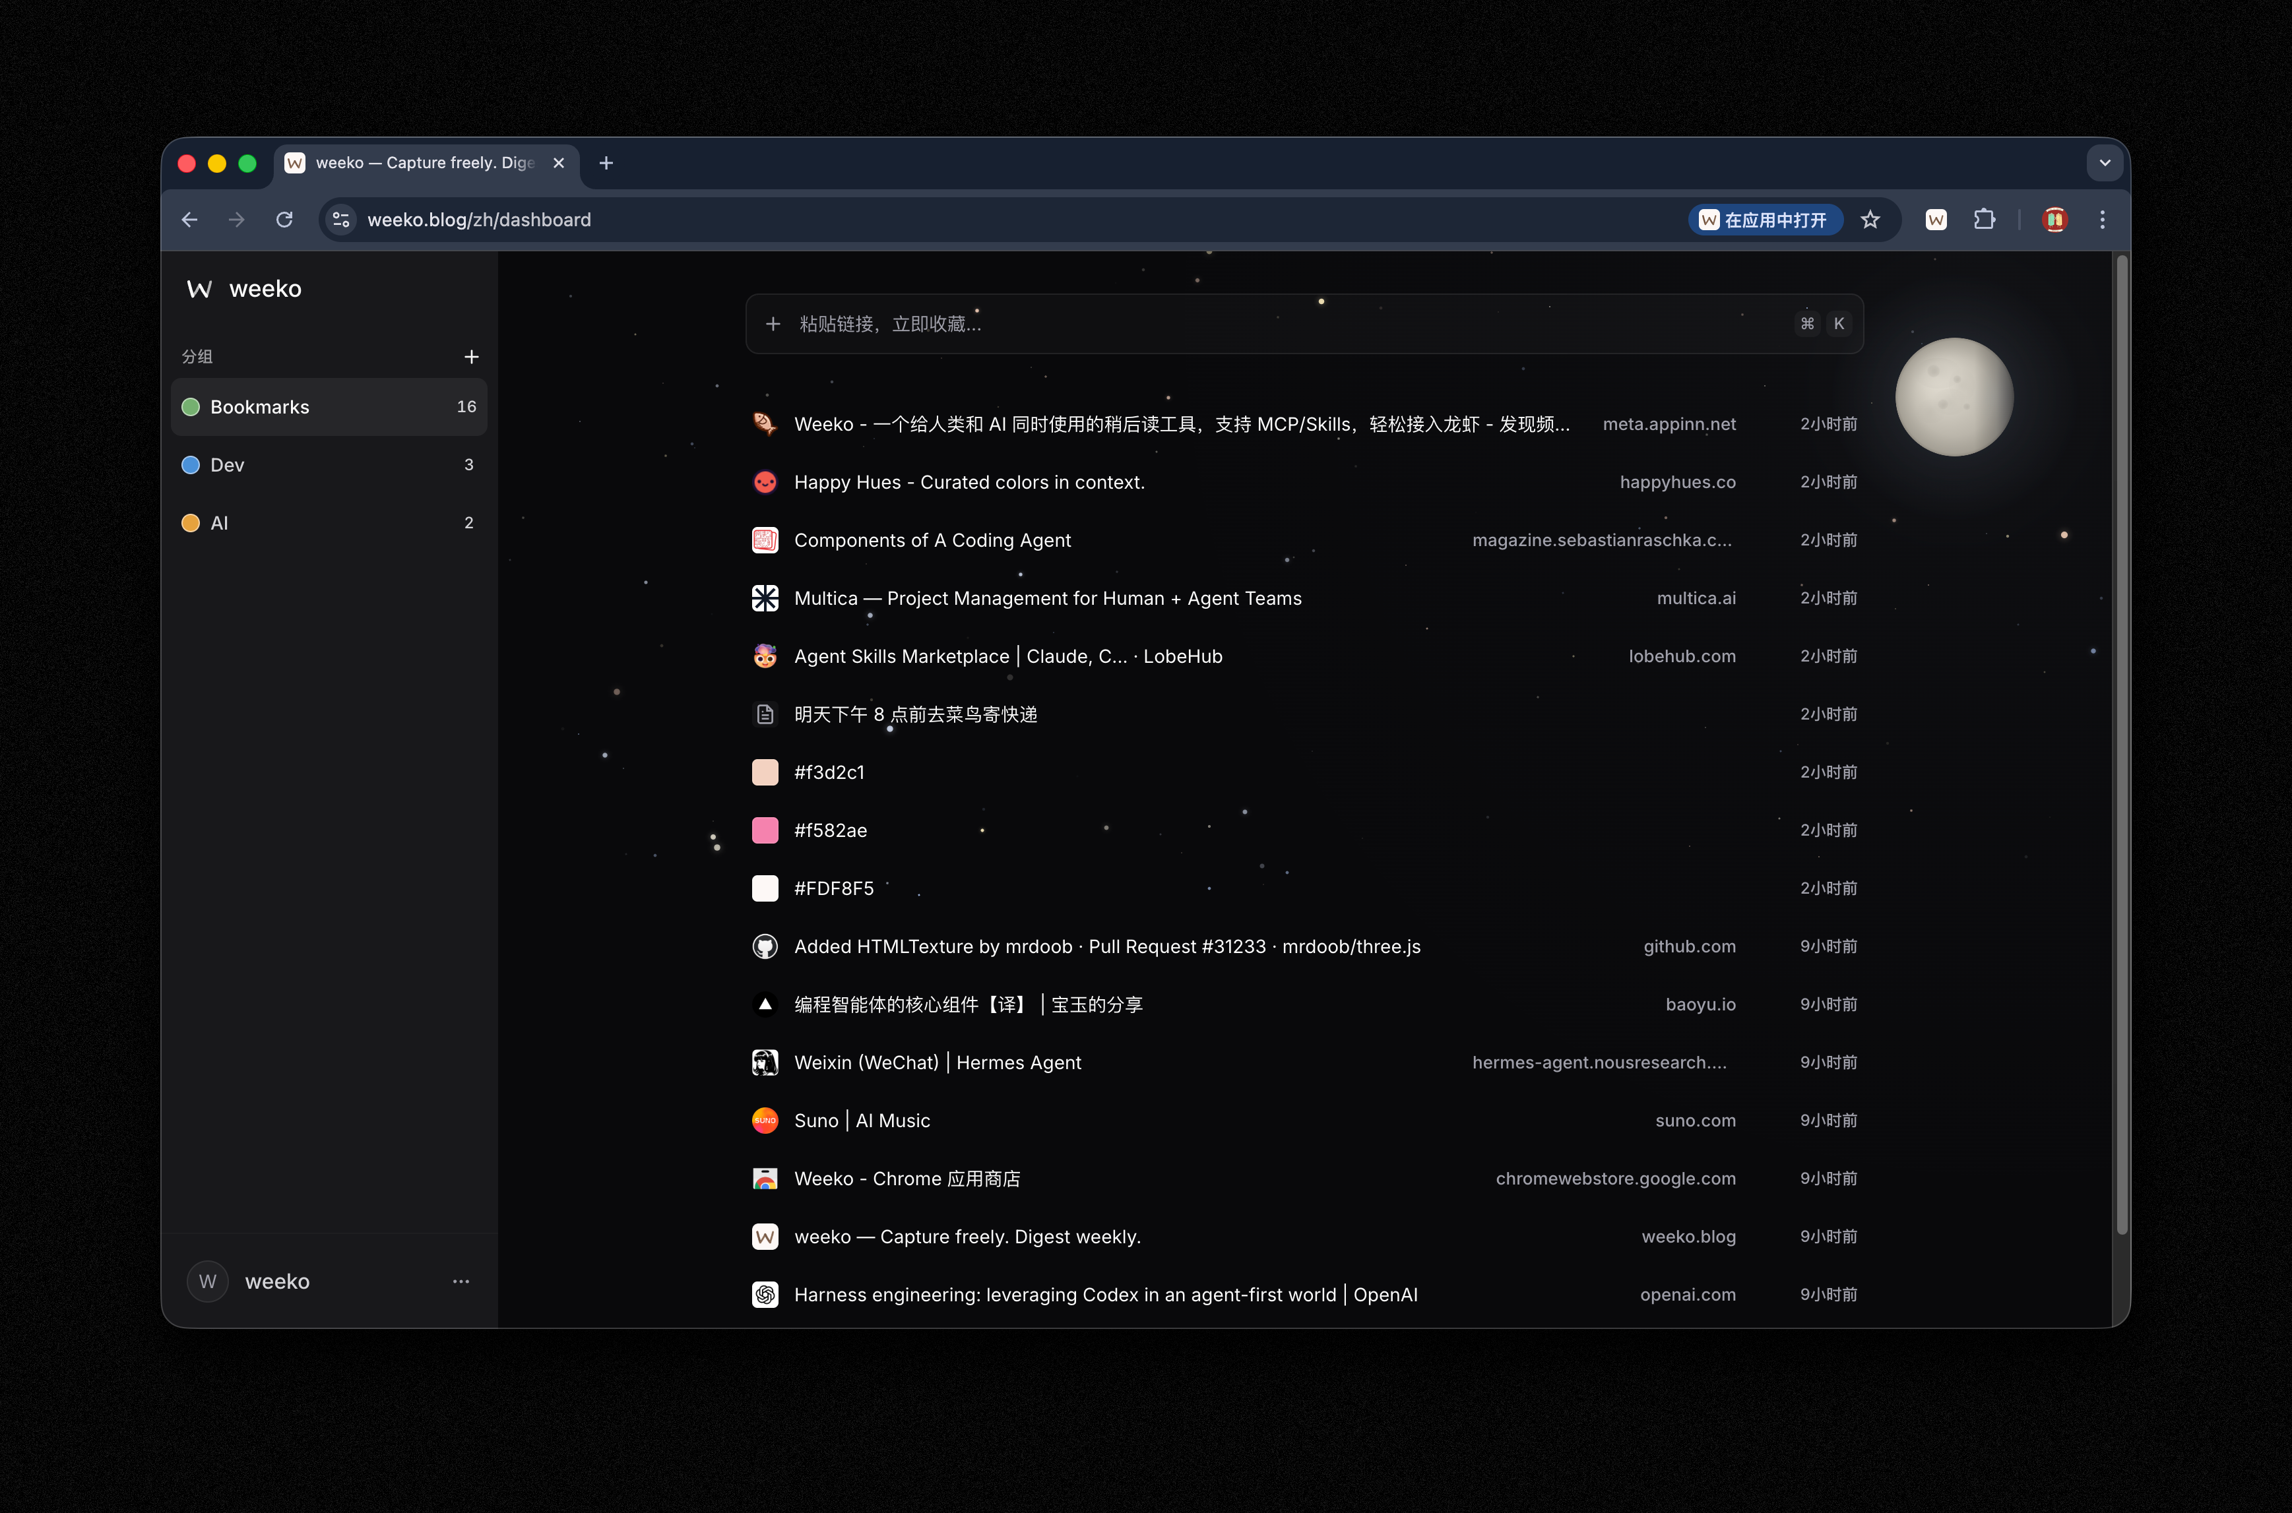Reload the page
This screenshot has height=1513, width=2292.
click(x=285, y=220)
